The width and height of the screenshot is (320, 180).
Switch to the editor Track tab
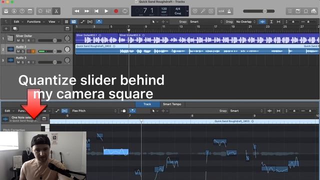click(147, 104)
